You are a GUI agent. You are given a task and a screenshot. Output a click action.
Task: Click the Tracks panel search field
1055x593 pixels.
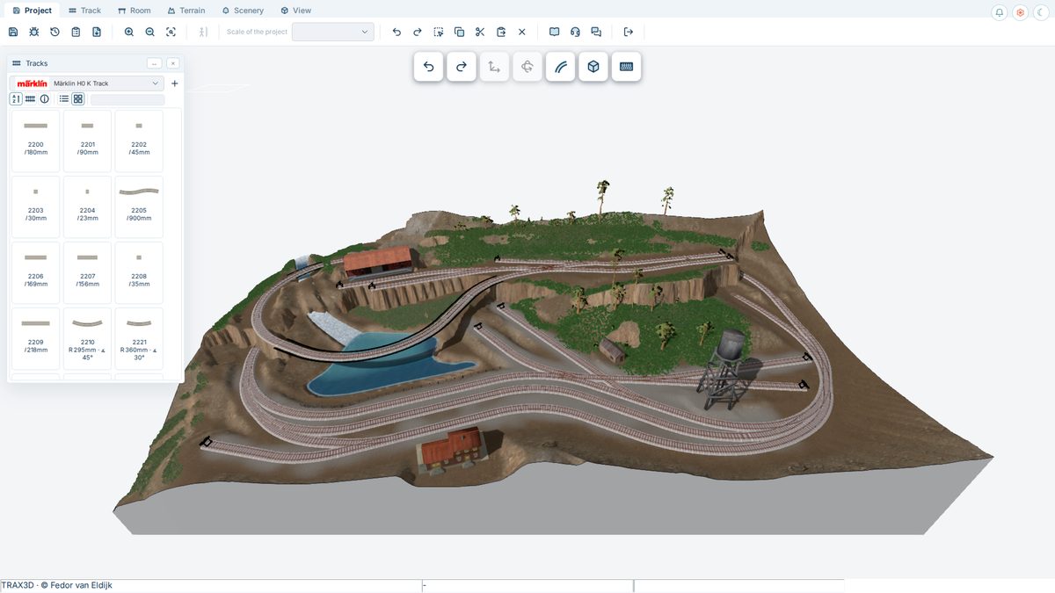point(127,99)
